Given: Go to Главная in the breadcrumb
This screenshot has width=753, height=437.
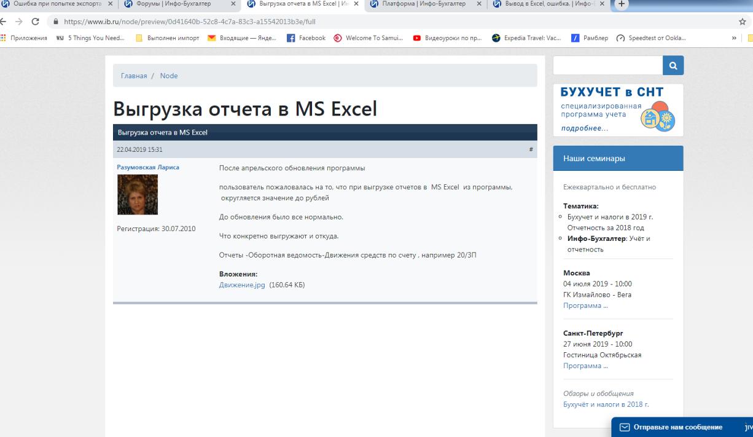Looking at the screenshot, I should click(134, 76).
